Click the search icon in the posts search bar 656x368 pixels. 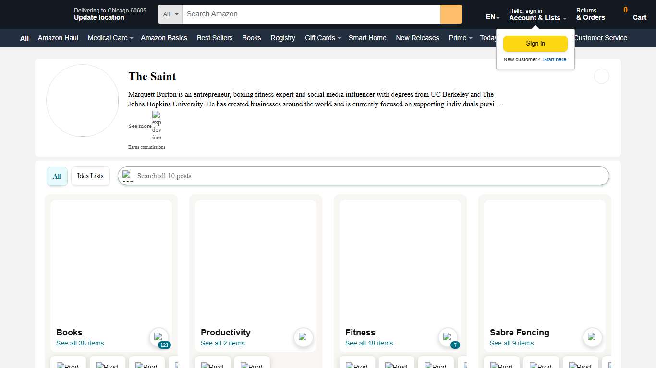(x=127, y=176)
